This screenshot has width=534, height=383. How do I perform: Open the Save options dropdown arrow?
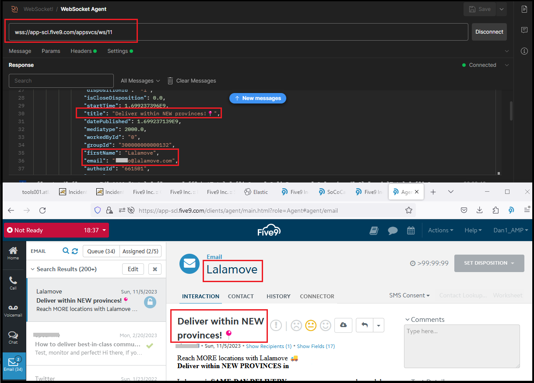[x=501, y=9]
